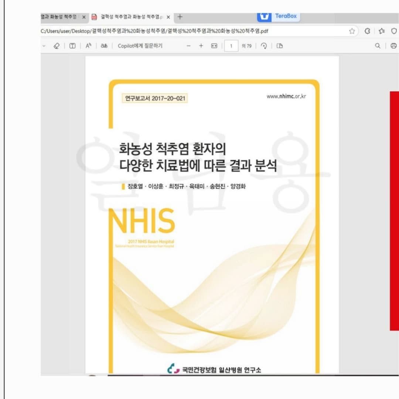The width and height of the screenshot is (399, 399).
Task: Open a new browser tab
Action: [180, 17]
